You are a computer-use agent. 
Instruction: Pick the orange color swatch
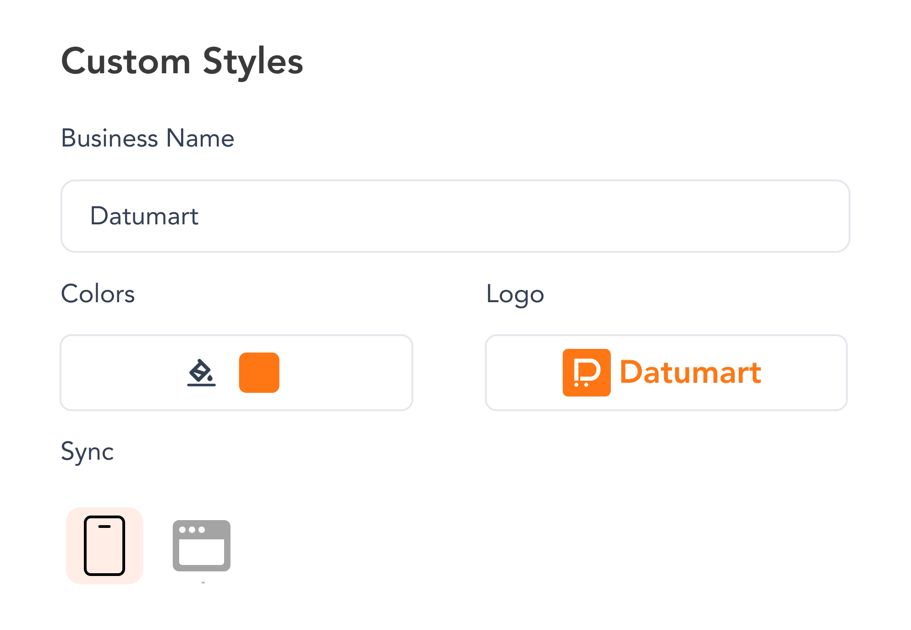(x=259, y=373)
